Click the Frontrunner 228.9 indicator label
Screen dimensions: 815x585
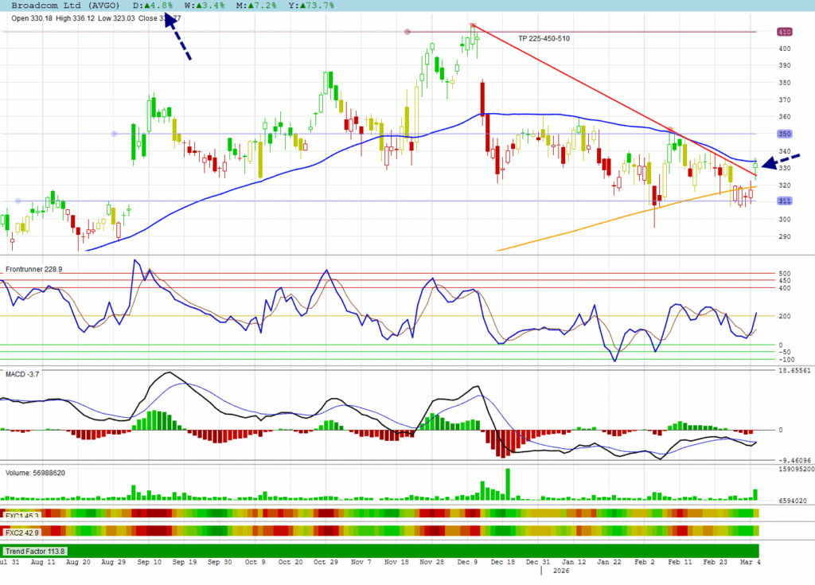click(x=33, y=269)
